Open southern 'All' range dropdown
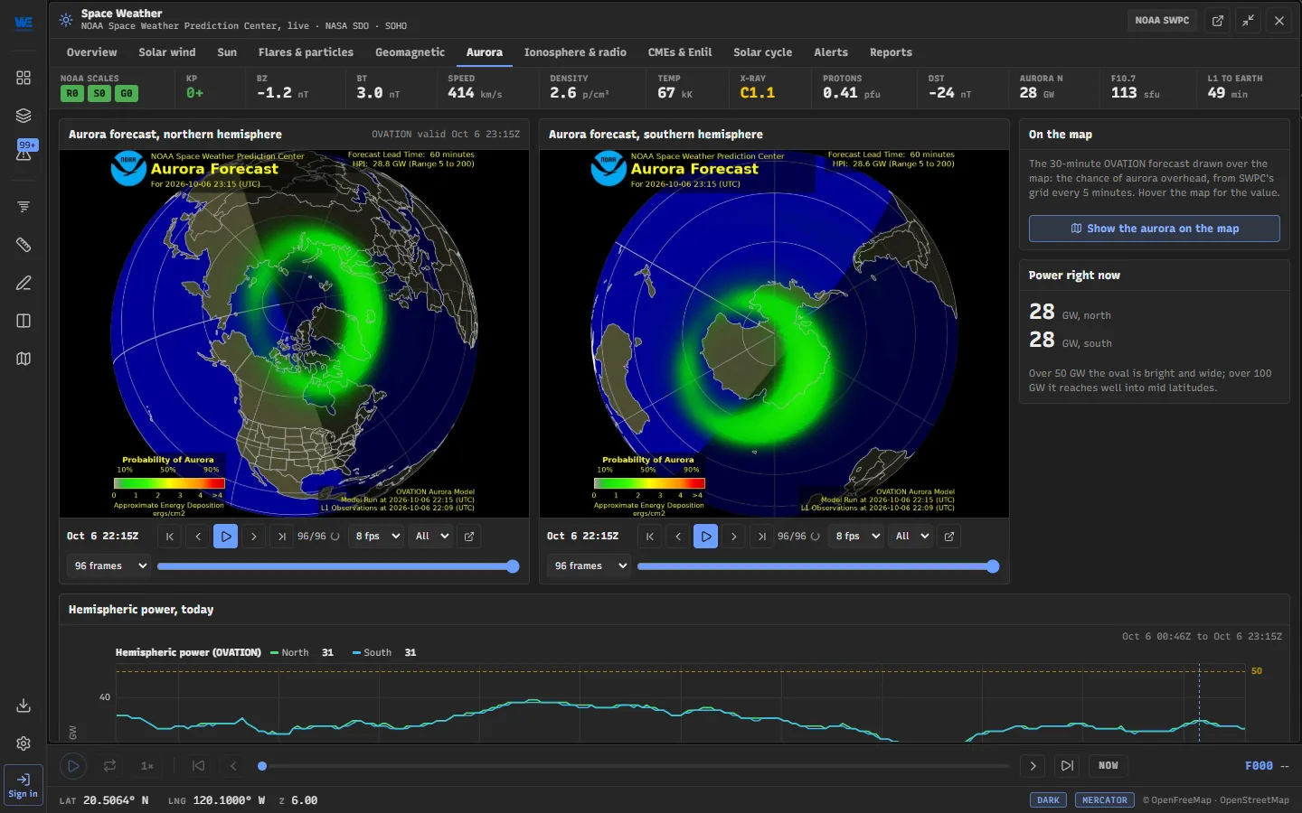Viewport: 1302px width, 813px height. click(911, 537)
